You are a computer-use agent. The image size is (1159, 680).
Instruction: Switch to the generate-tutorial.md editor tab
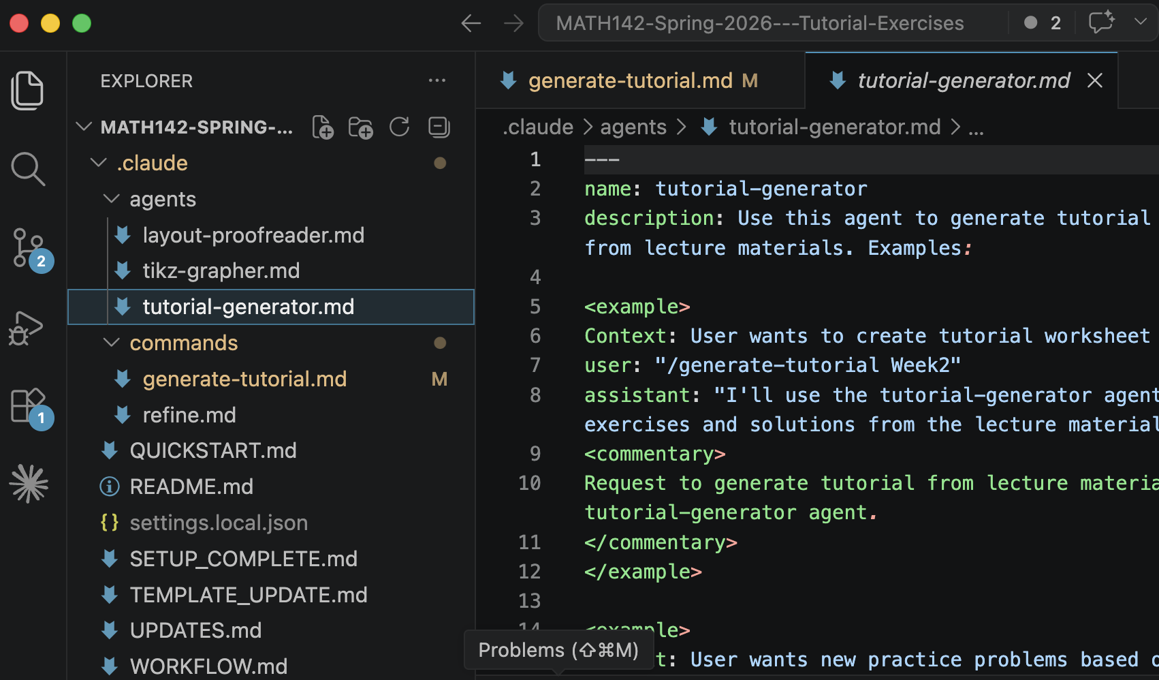pos(640,80)
